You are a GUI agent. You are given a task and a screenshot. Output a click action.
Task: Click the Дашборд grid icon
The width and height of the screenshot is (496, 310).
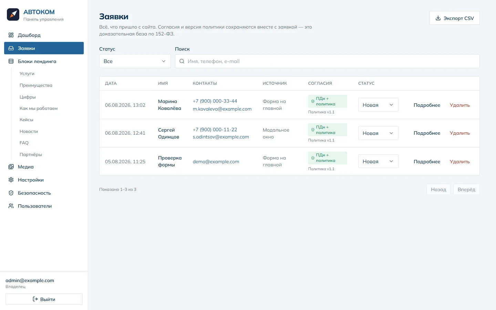coord(11,35)
